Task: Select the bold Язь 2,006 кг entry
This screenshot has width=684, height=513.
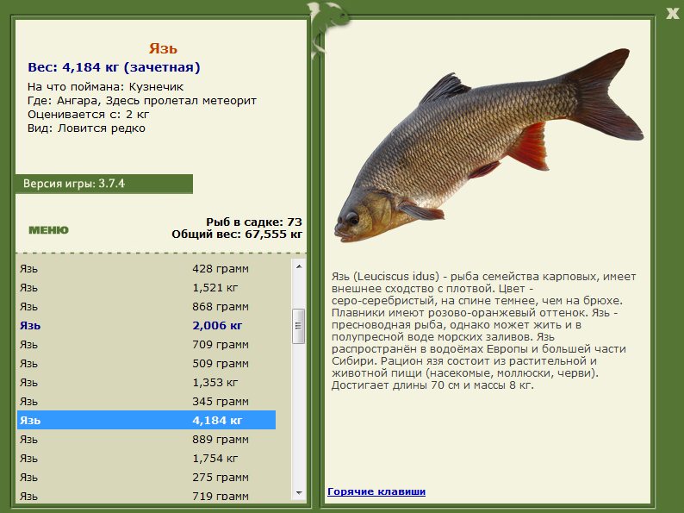Action: [146, 326]
